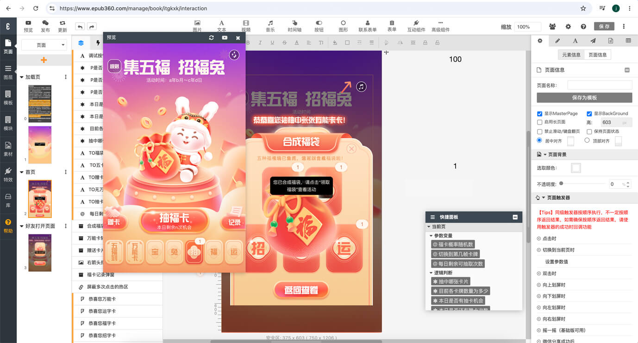Viewport: 638px width, 343px height.
Task: Open the 特效 effects sidebar panel
Action: click(8, 175)
